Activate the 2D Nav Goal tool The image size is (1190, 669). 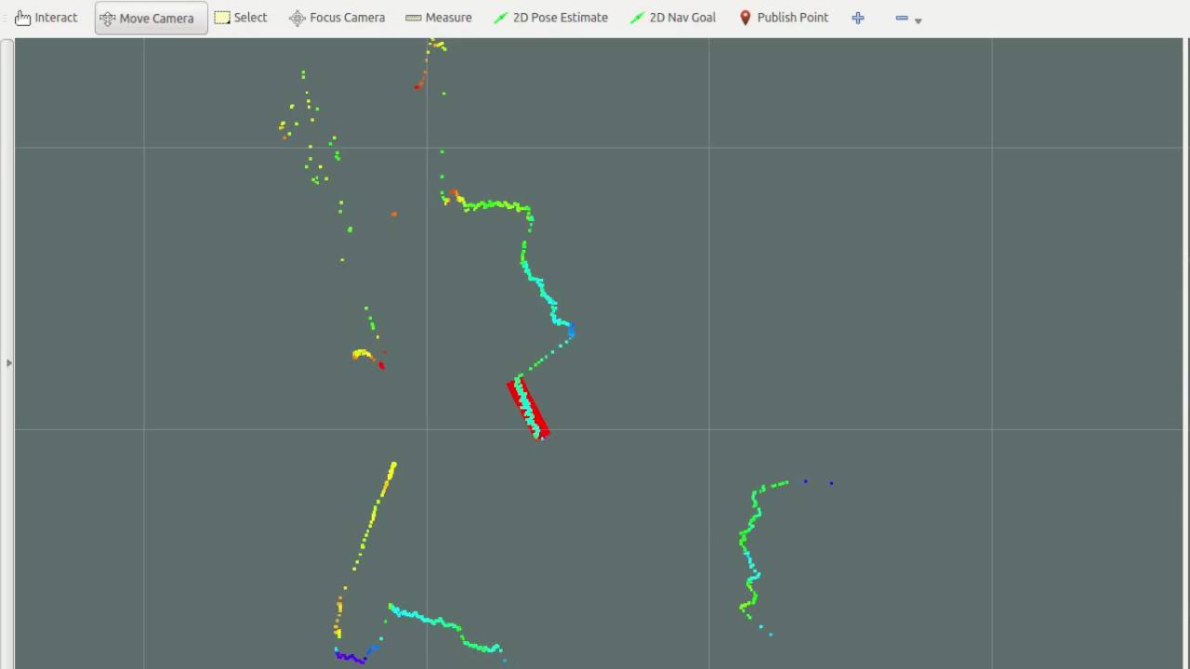[673, 18]
